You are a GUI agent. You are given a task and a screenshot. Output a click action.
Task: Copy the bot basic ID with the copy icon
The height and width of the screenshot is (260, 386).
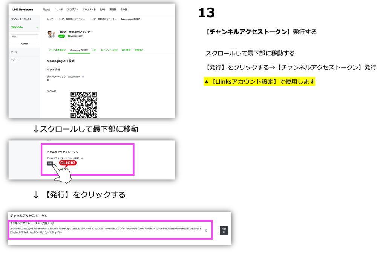click(x=83, y=77)
